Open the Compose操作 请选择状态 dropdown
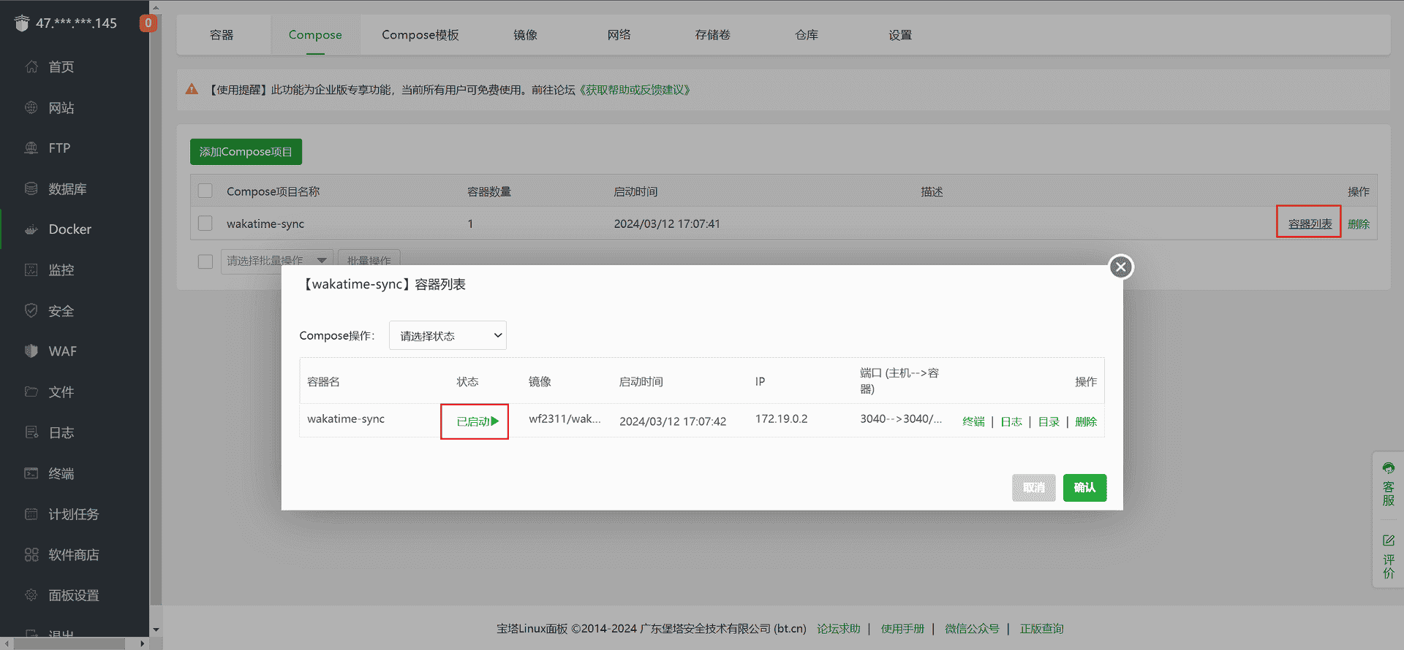This screenshot has width=1404, height=650. pos(448,336)
